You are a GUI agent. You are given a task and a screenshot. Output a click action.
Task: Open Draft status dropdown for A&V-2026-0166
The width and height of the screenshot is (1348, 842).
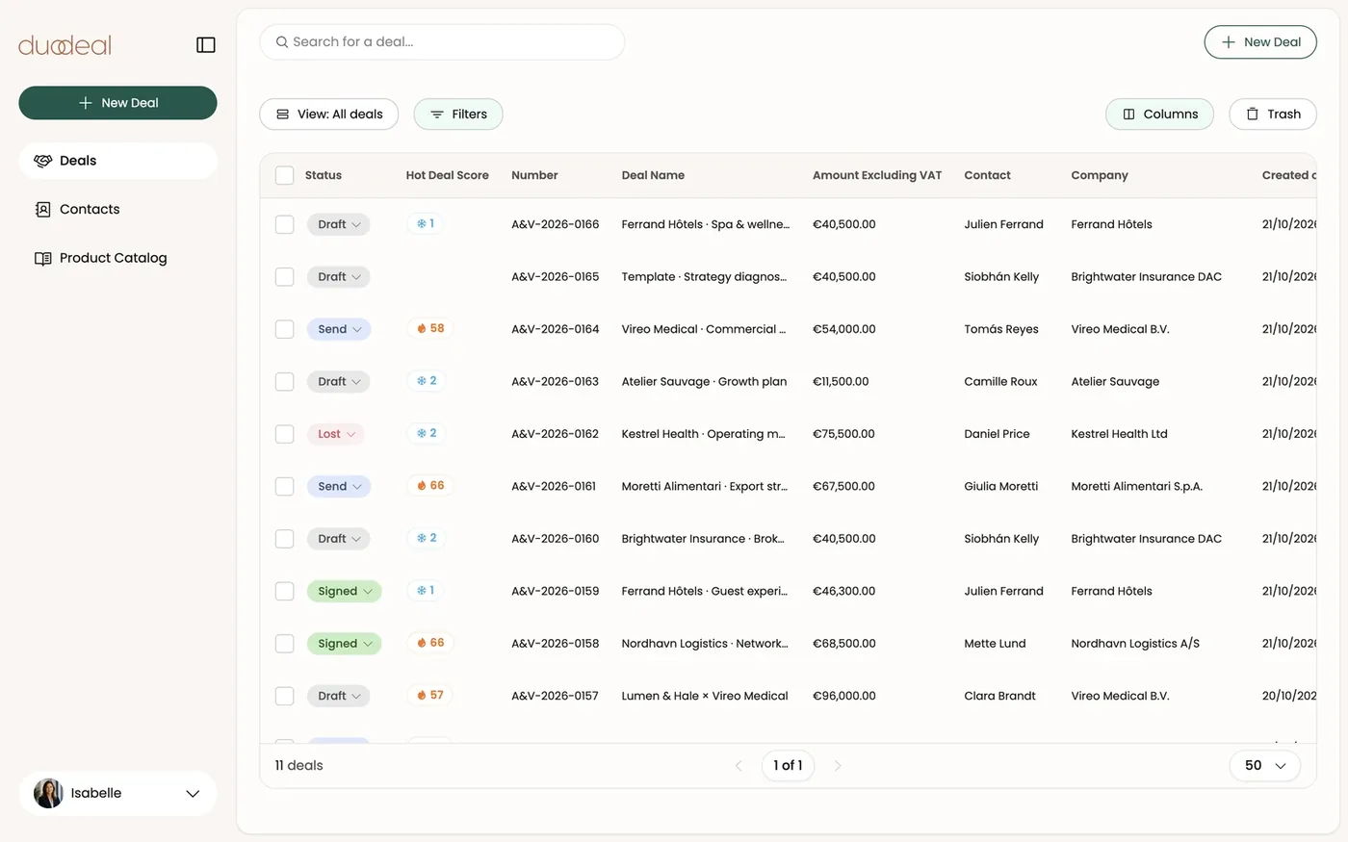(x=339, y=224)
